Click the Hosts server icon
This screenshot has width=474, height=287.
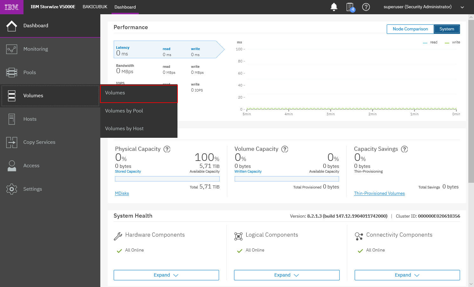pyautogui.click(x=12, y=119)
